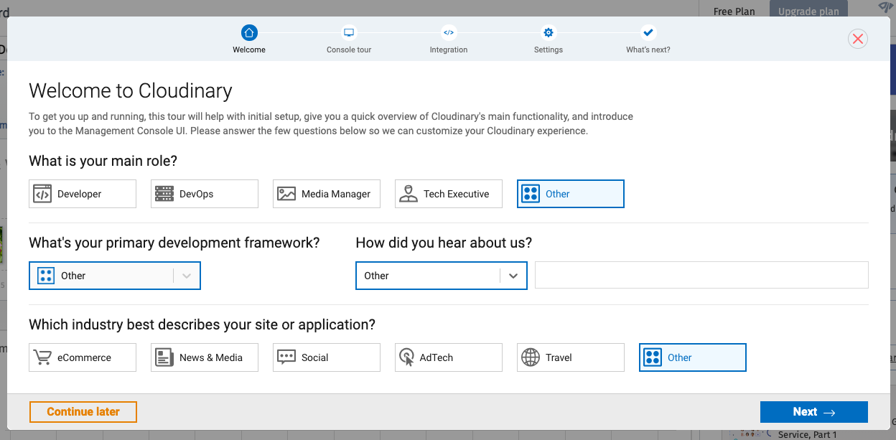Select the Developer role option
Image resolution: width=896 pixels, height=440 pixels.
83,194
